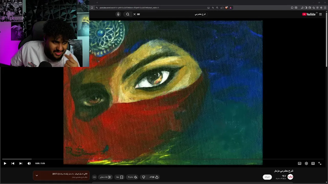Open the zoom magnifier icon in address bar

click(x=217, y=8)
